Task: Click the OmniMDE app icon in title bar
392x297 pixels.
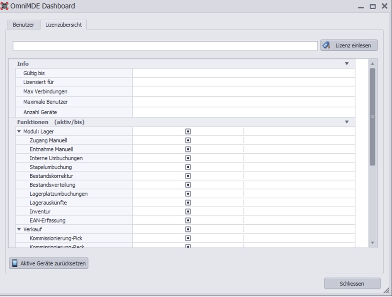Action: click(x=5, y=6)
